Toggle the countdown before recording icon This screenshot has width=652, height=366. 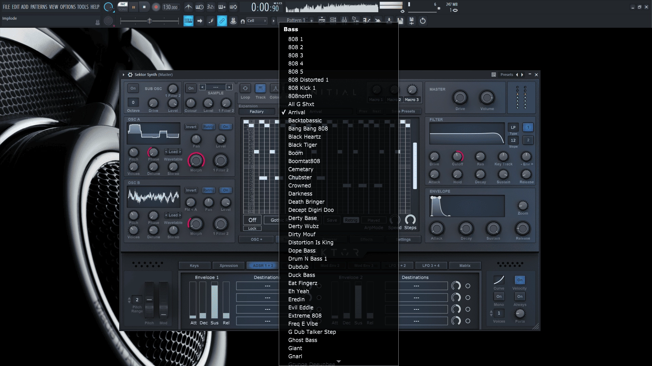point(211,7)
